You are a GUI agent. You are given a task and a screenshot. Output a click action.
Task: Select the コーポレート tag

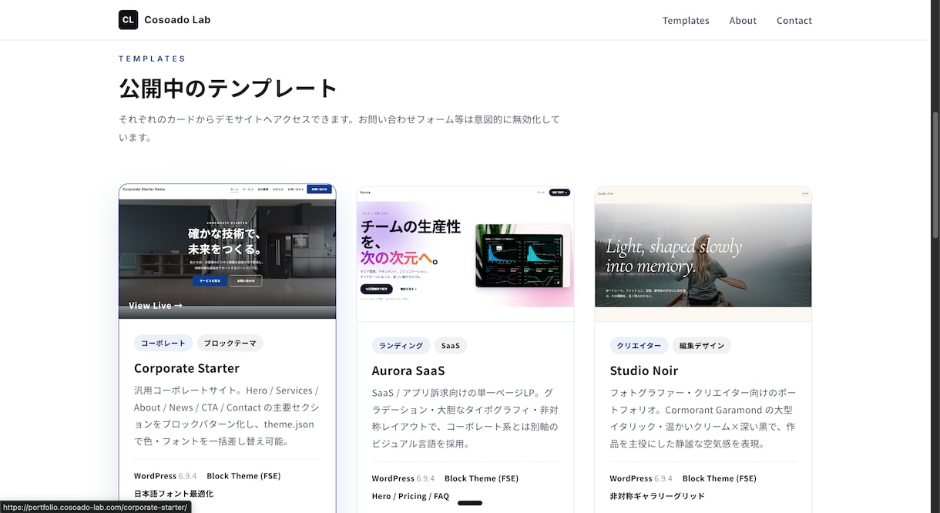163,343
